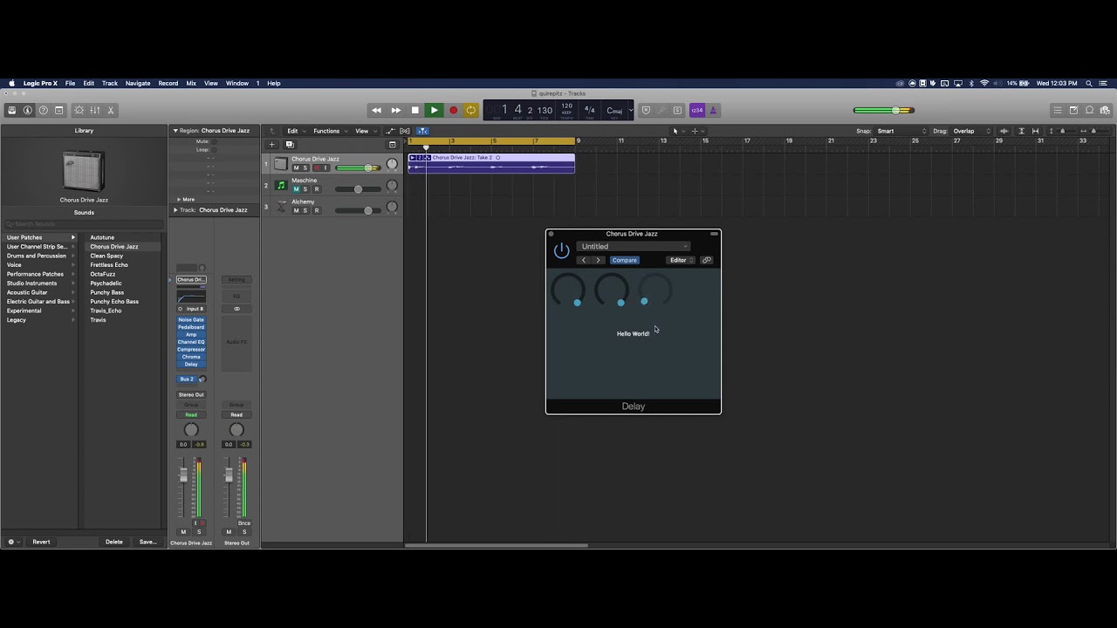The image size is (1117, 628).
Task: Open the File menu
Action: tap(70, 84)
